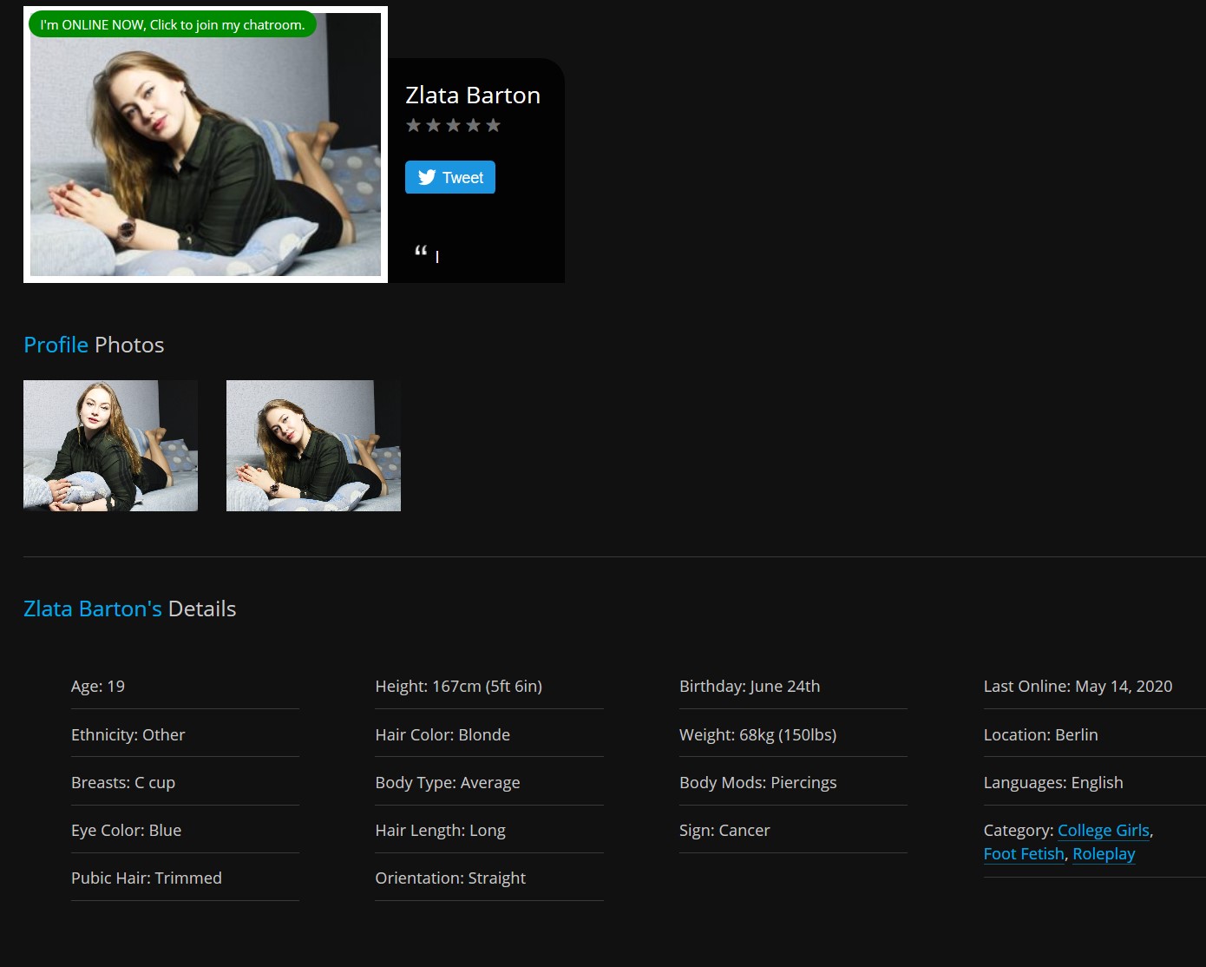Open the Foot Fetish category link
The height and width of the screenshot is (967, 1206).
tap(1024, 854)
